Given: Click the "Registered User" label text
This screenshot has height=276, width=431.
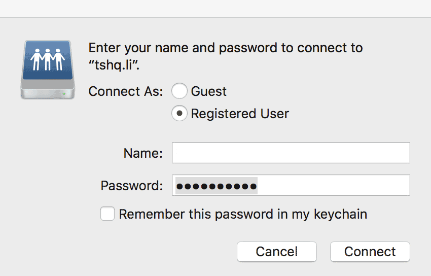Looking at the screenshot, I should tap(240, 114).
